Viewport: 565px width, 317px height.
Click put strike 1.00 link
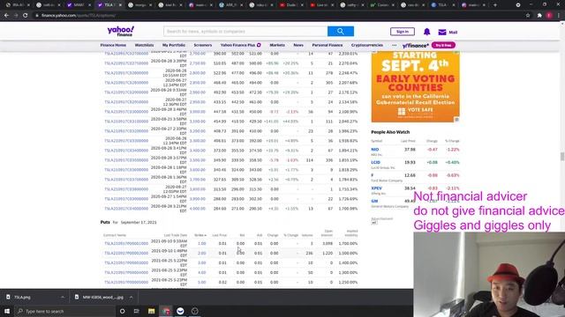202,243
